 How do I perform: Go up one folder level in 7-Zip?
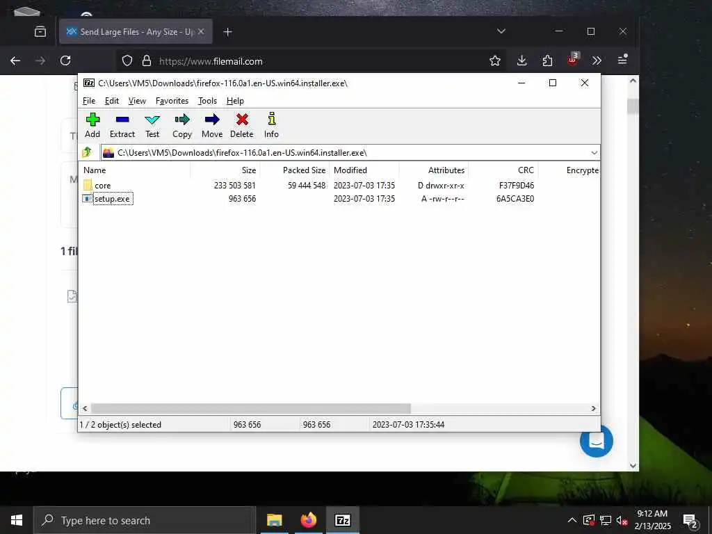[87, 152]
